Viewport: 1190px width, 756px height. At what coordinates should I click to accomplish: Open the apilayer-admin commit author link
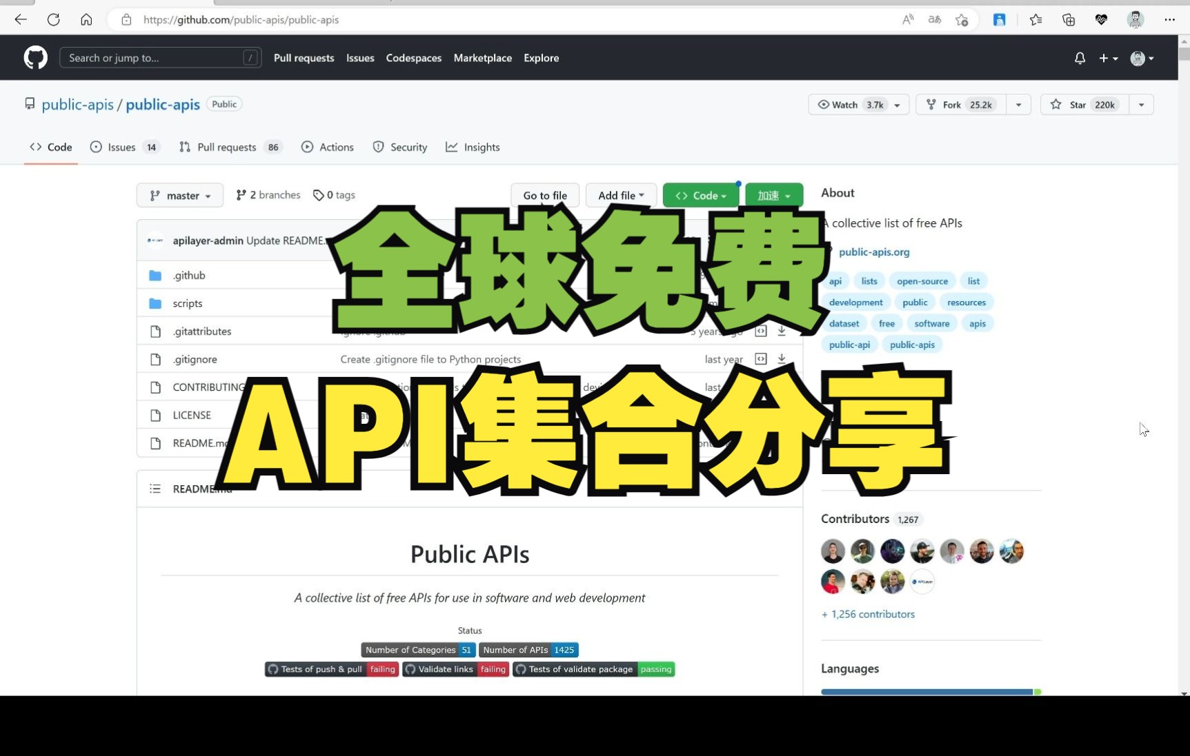tap(208, 241)
